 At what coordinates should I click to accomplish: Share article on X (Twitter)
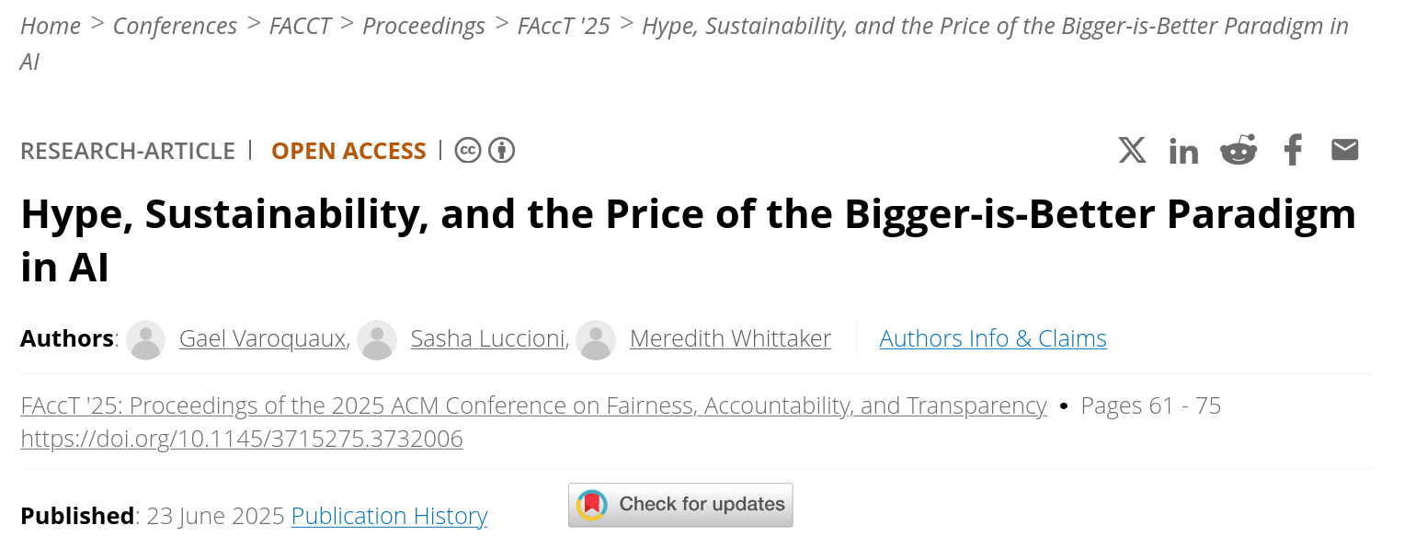[x=1132, y=150]
